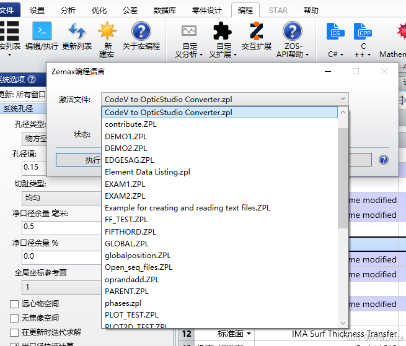The height and width of the screenshot is (346, 406).
Task: Click the help icon next to 系统选项
Action: (32, 79)
